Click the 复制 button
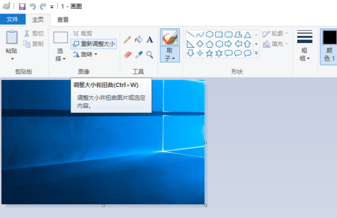This screenshot has width=337, height=218. click(x=34, y=44)
